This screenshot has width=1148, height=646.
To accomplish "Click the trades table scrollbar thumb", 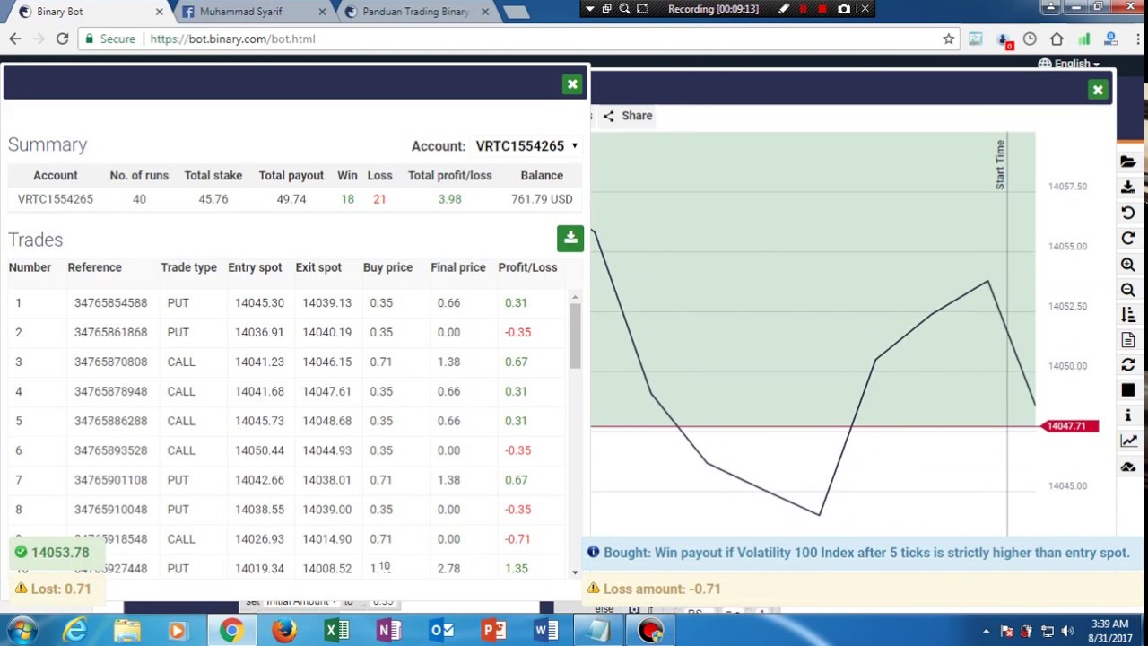I will pos(575,335).
